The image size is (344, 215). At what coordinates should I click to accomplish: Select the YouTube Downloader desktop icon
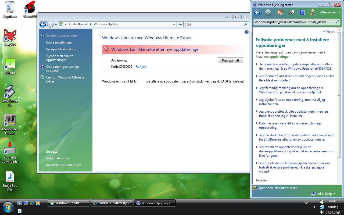click(x=10, y=152)
